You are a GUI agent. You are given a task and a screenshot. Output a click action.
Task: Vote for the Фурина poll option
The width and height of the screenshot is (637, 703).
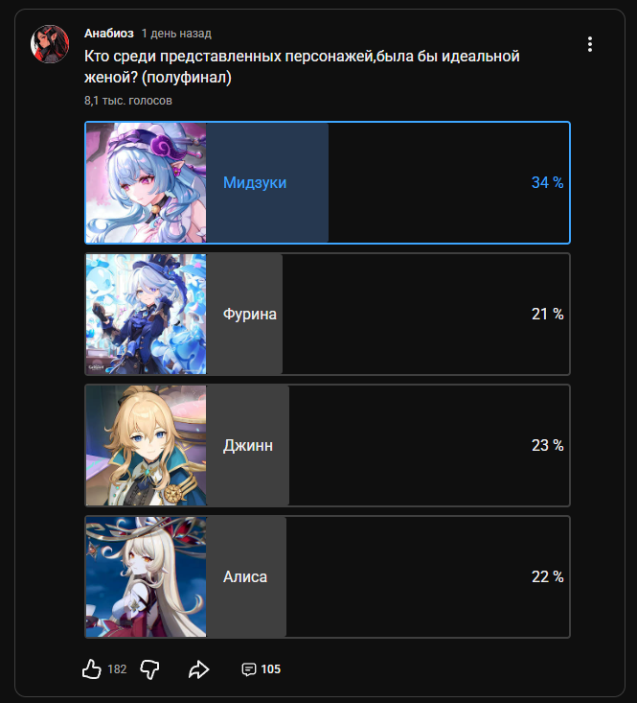(328, 314)
